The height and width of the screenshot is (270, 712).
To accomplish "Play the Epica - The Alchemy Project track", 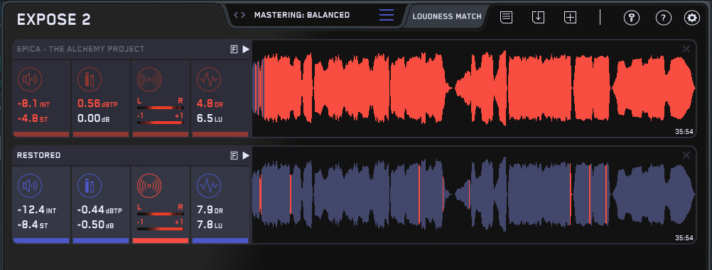I will coord(246,50).
